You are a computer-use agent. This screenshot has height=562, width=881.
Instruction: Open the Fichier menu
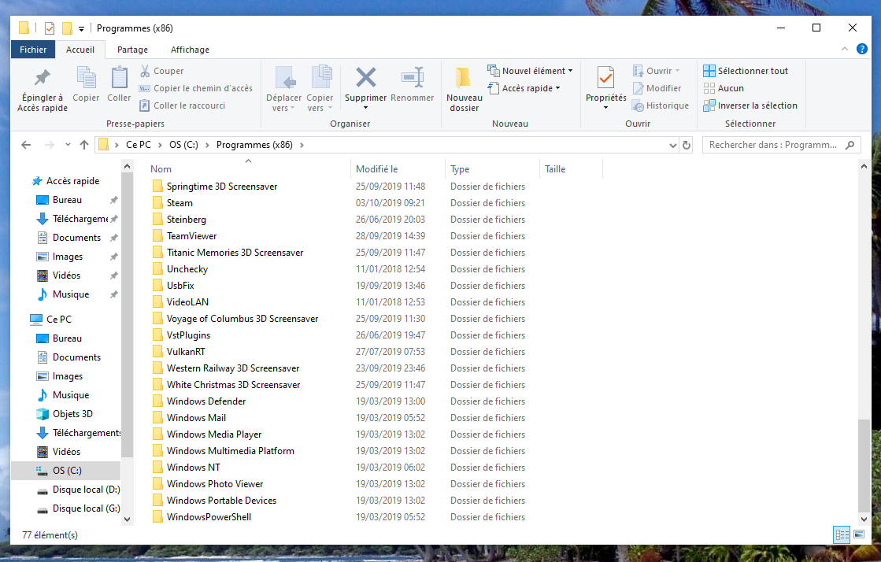pyautogui.click(x=33, y=50)
